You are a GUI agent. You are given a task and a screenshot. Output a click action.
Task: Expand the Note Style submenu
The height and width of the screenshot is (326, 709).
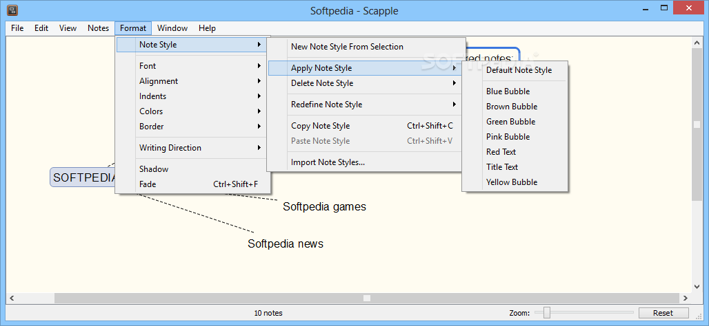point(193,45)
